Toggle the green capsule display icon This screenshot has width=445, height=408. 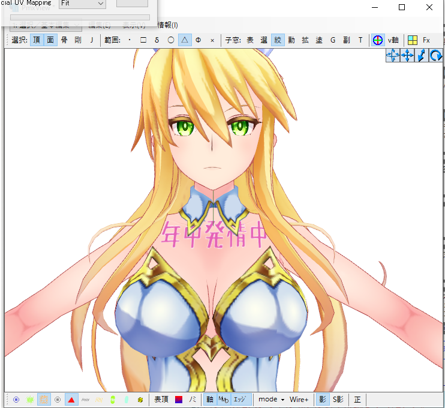click(113, 400)
